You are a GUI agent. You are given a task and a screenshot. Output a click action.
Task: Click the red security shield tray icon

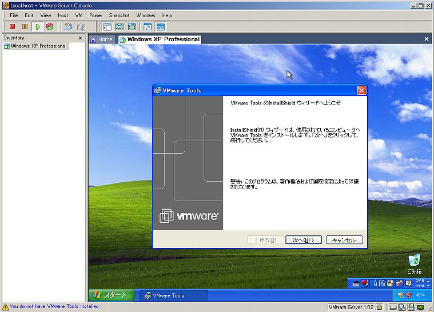pyautogui.click(x=408, y=295)
